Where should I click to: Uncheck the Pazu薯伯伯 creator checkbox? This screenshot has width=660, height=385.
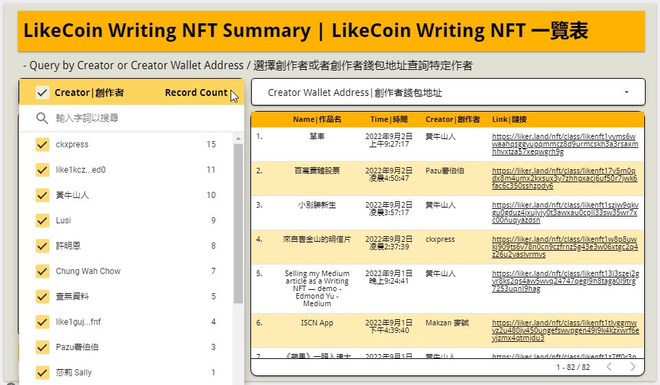click(42, 347)
